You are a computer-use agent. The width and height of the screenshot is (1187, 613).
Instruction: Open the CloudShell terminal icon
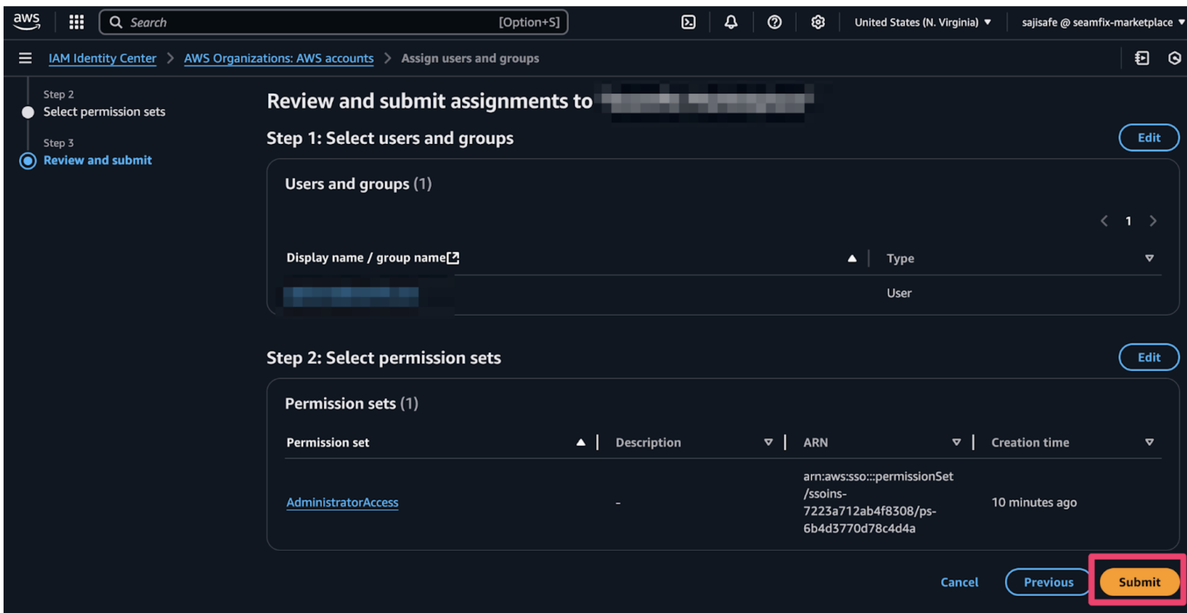[x=688, y=22]
